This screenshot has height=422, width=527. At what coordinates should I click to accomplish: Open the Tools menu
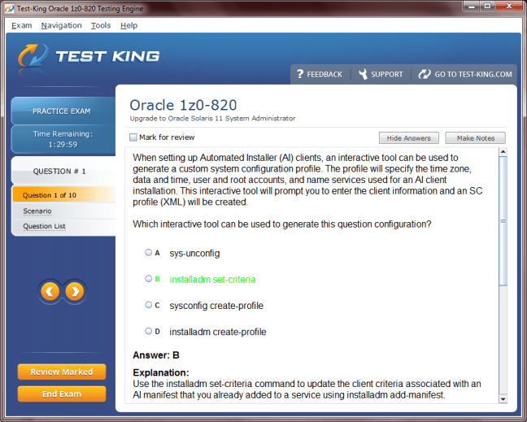point(101,25)
